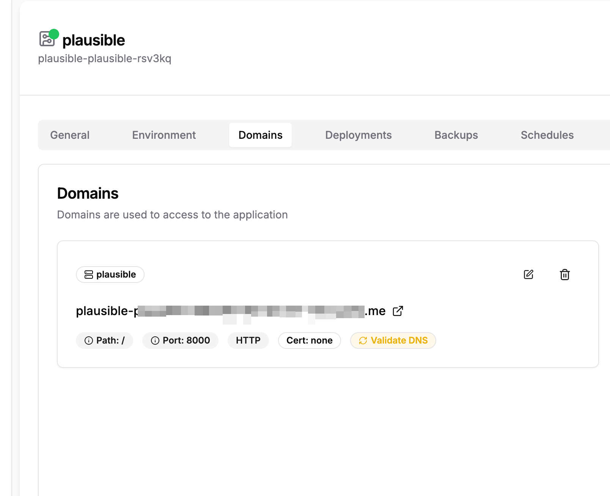Click the plausible-plausible-rsv3kq app identifier
This screenshot has height=496, width=610.
pyautogui.click(x=105, y=59)
